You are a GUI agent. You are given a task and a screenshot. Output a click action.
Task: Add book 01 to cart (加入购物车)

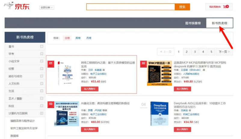click(x=90, y=89)
